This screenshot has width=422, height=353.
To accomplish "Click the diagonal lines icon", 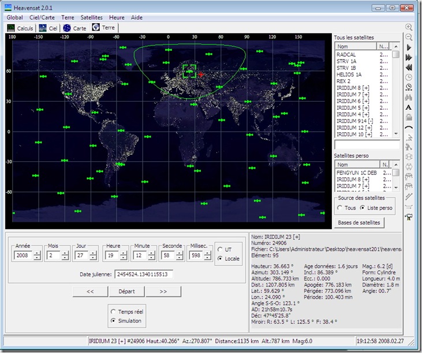I will tap(409, 196).
